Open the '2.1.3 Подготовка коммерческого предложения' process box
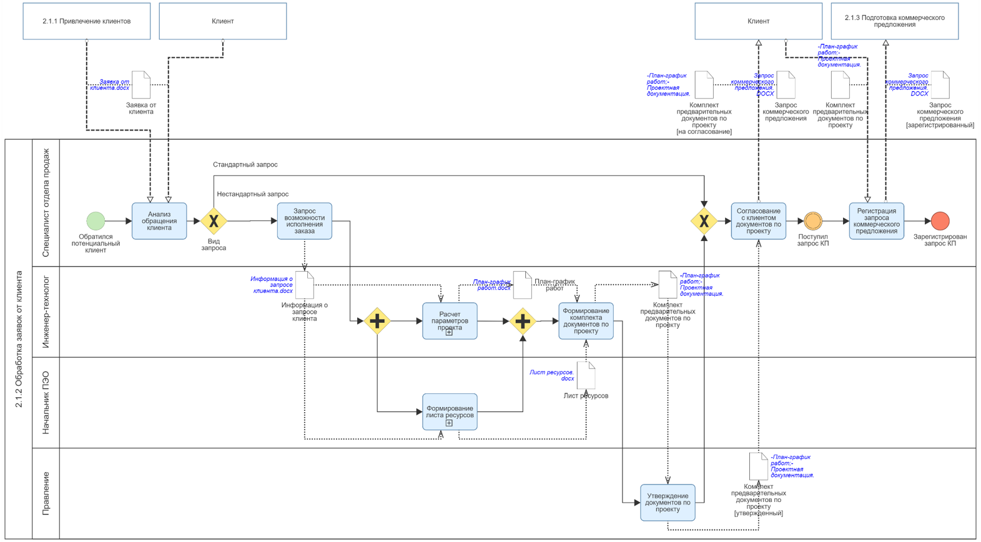This screenshot has width=981, height=542. 895,21
